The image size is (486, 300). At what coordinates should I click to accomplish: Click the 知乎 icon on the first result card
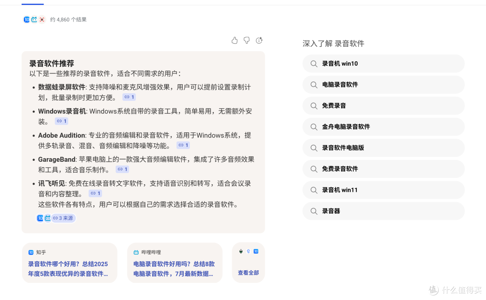[x=31, y=252]
